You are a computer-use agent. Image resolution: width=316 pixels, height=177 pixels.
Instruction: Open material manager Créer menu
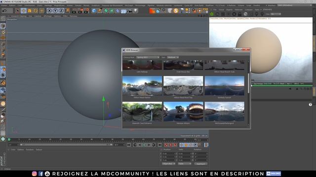click(x=13, y=149)
